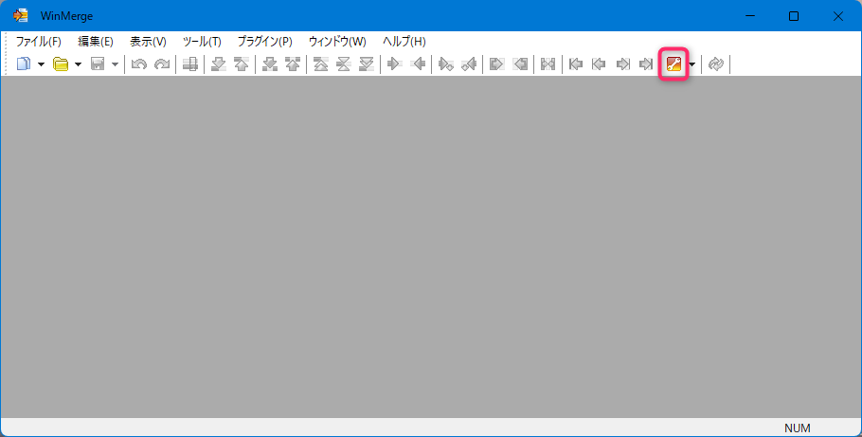Image resolution: width=862 pixels, height=437 pixels.
Task: Jump to the Previous Conflict icon
Action: [293, 64]
